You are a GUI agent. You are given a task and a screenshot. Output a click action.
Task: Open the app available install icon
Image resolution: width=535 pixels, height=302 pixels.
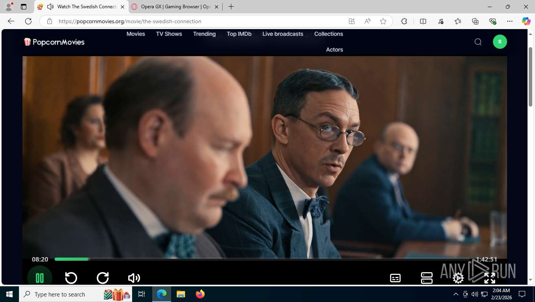coord(352,21)
